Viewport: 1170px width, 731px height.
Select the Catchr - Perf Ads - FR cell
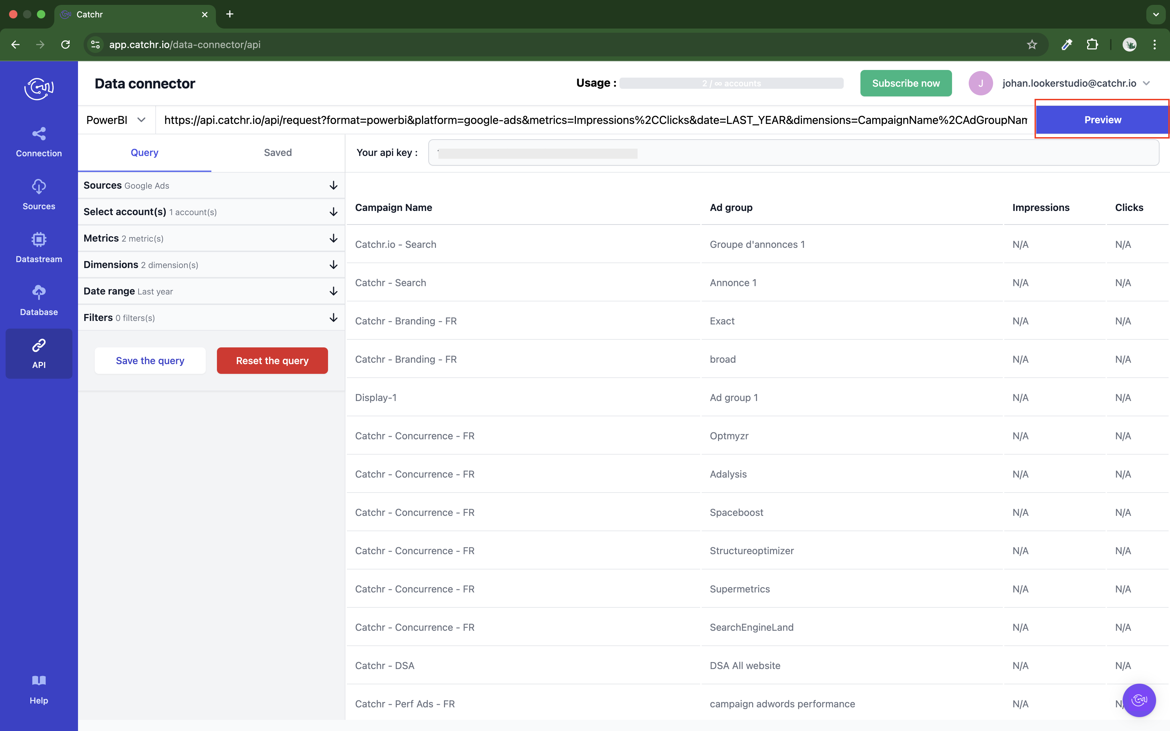point(405,704)
